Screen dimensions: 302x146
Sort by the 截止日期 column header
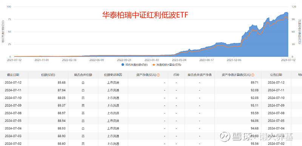coord(13,75)
